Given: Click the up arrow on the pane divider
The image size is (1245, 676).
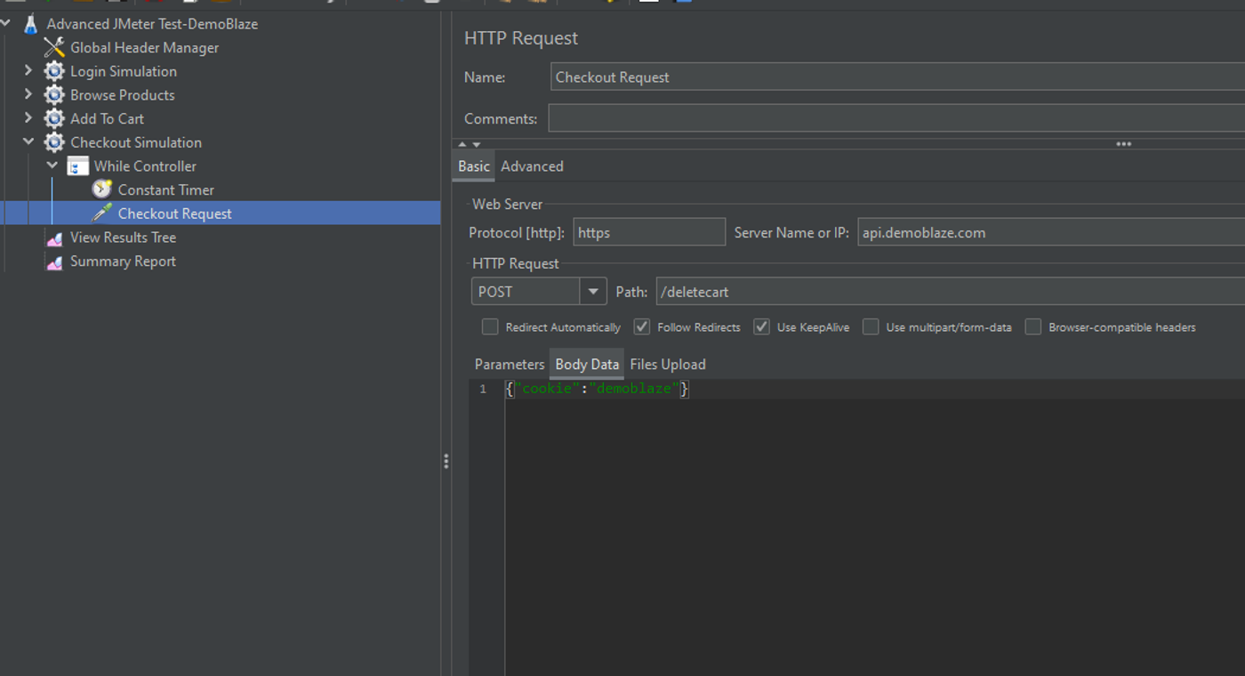Looking at the screenshot, I should point(462,144).
